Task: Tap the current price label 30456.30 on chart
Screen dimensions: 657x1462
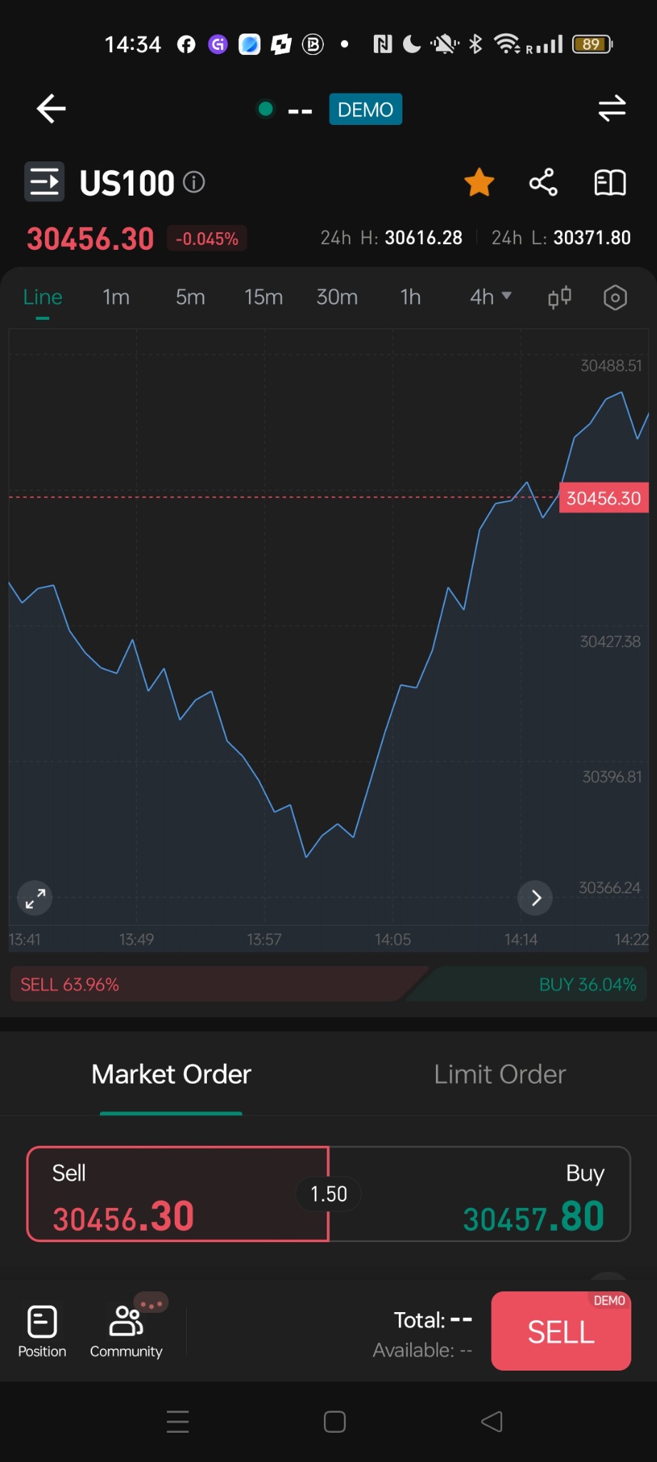Action: [603, 498]
